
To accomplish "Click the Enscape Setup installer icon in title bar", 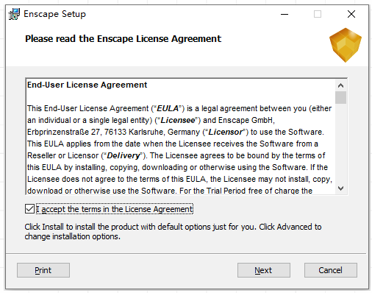I will pos(14,14).
